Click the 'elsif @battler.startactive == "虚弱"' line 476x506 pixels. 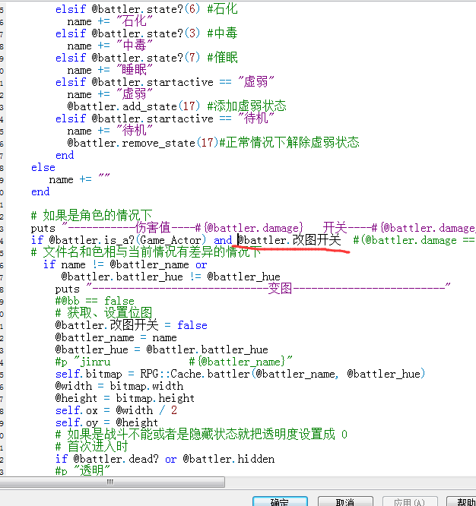click(x=165, y=82)
